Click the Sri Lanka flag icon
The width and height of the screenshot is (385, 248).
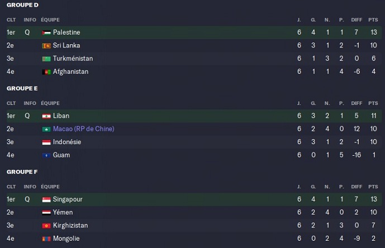46,45
